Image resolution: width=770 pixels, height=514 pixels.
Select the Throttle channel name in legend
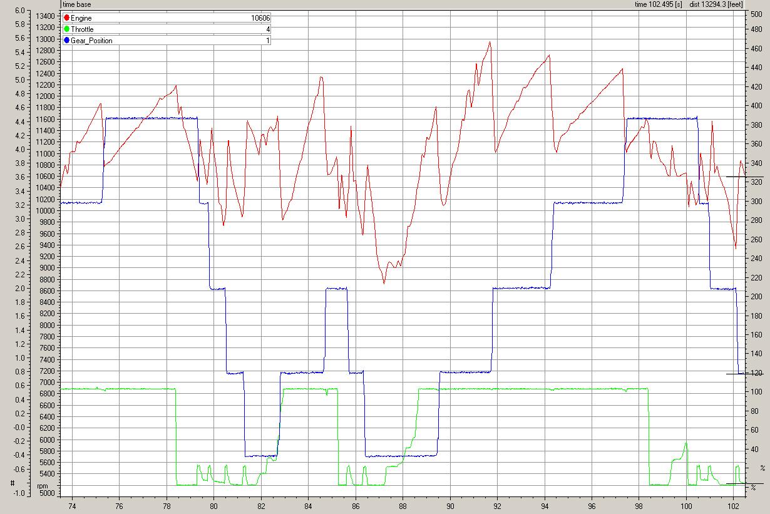[x=82, y=29]
